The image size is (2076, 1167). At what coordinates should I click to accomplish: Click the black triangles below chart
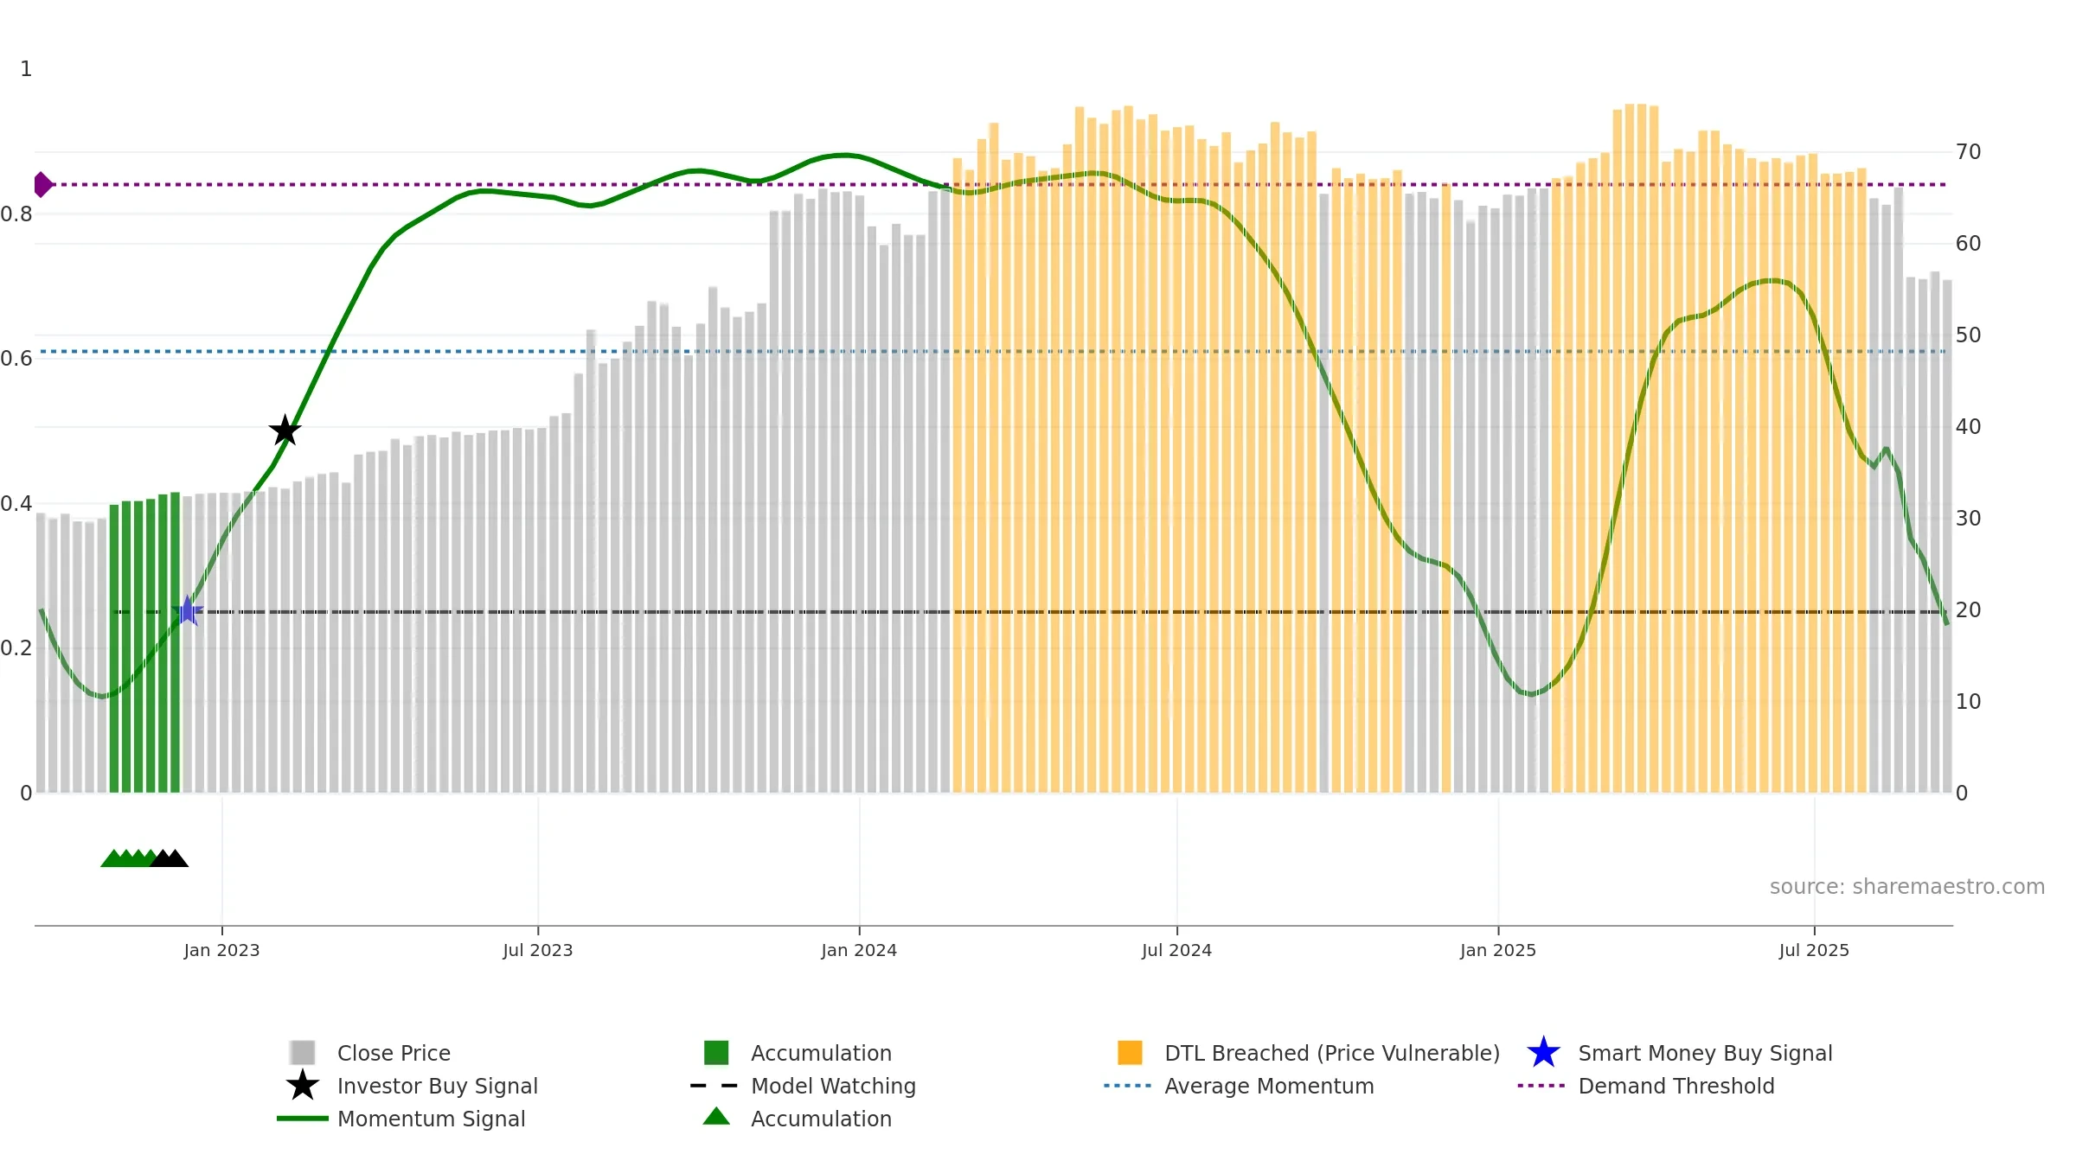(x=170, y=858)
